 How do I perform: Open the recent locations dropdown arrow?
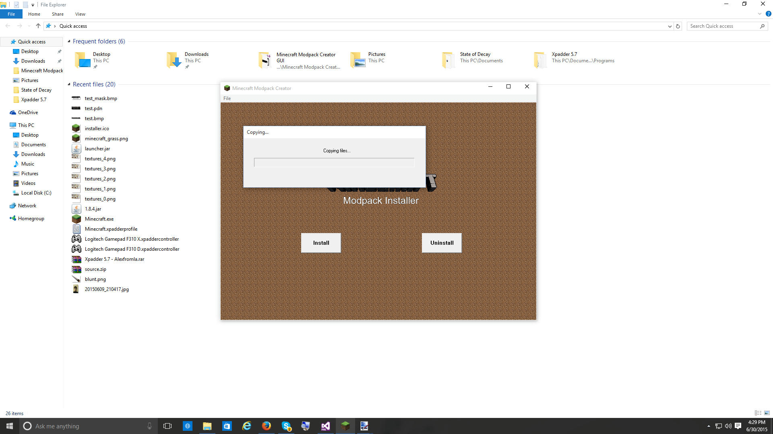tap(29, 26)
